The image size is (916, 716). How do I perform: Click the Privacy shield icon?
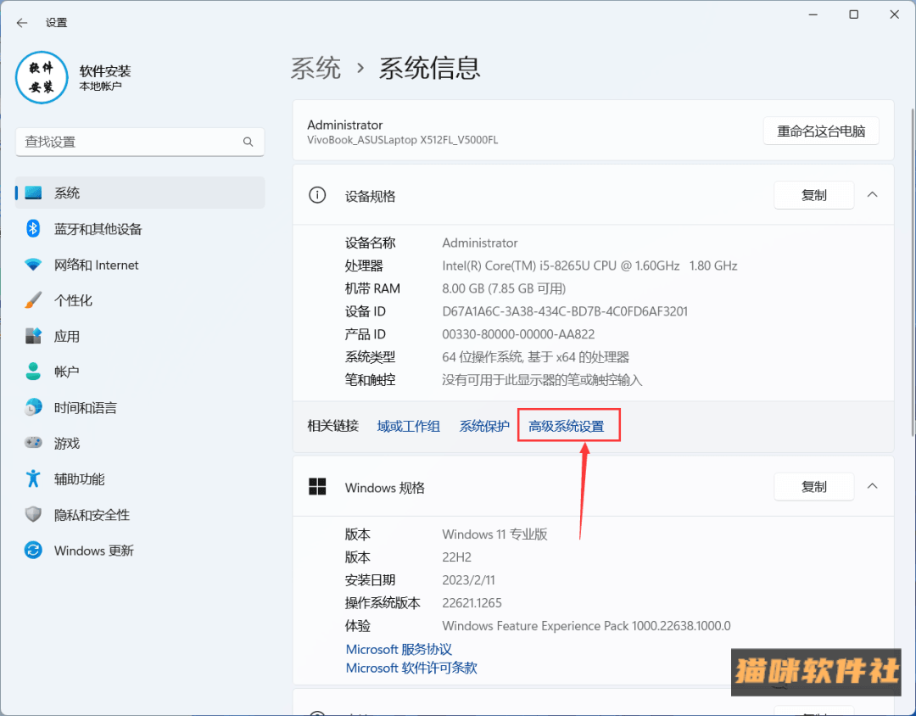tap(33, 514)
